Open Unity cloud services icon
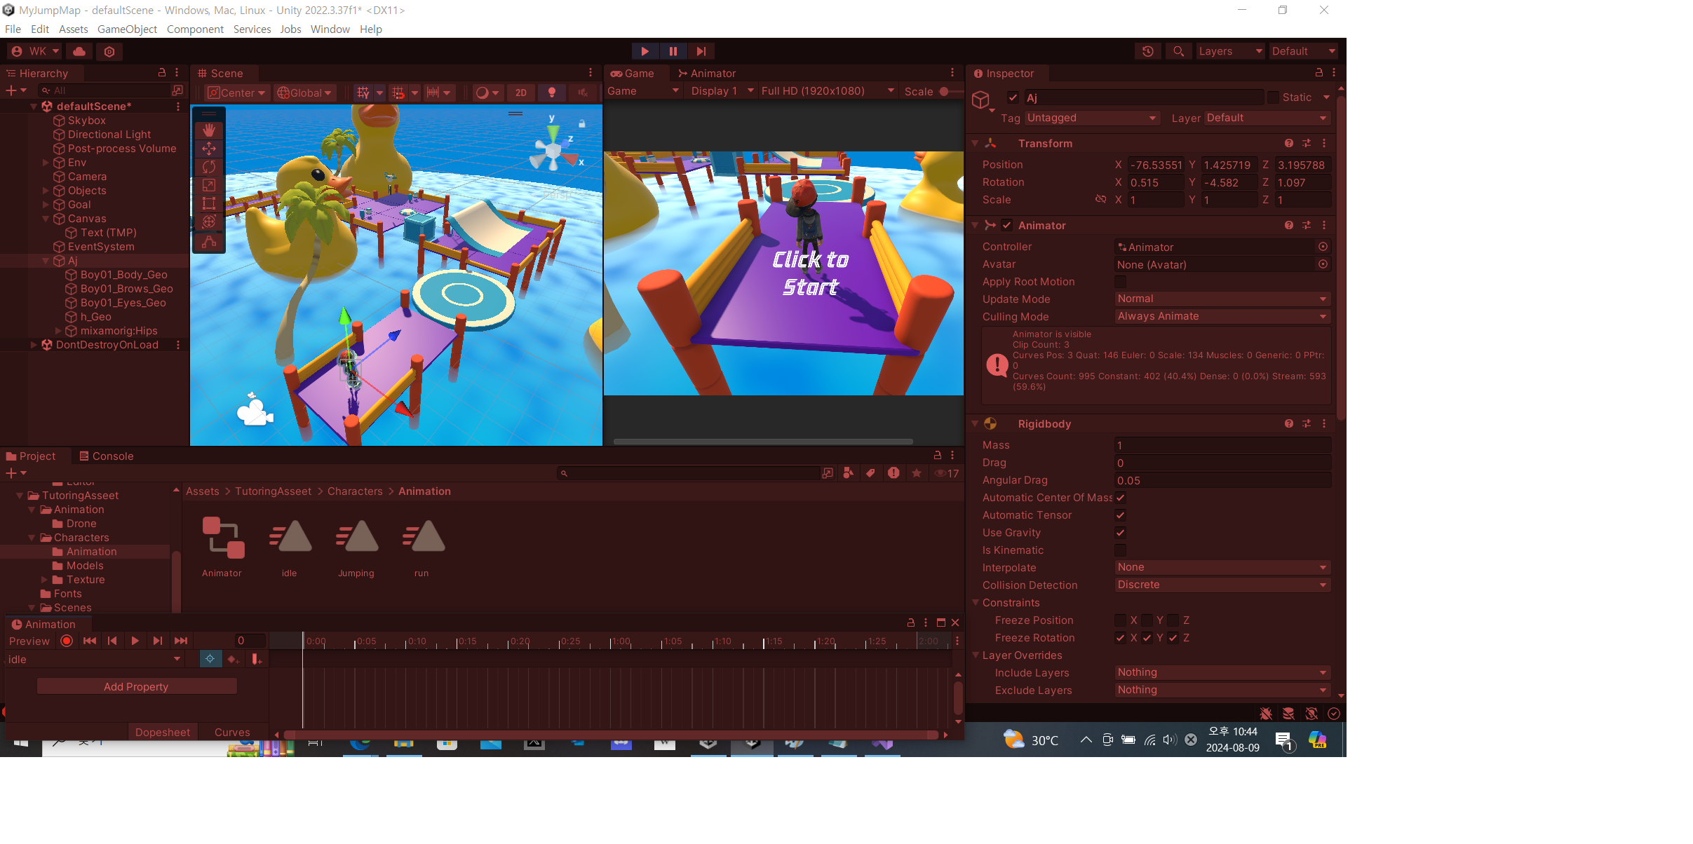This screenshot has height=844, width=1693. [x=80, y=51]
